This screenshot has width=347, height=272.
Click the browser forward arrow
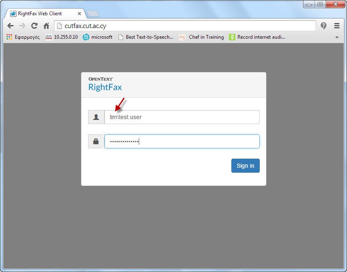22,26
